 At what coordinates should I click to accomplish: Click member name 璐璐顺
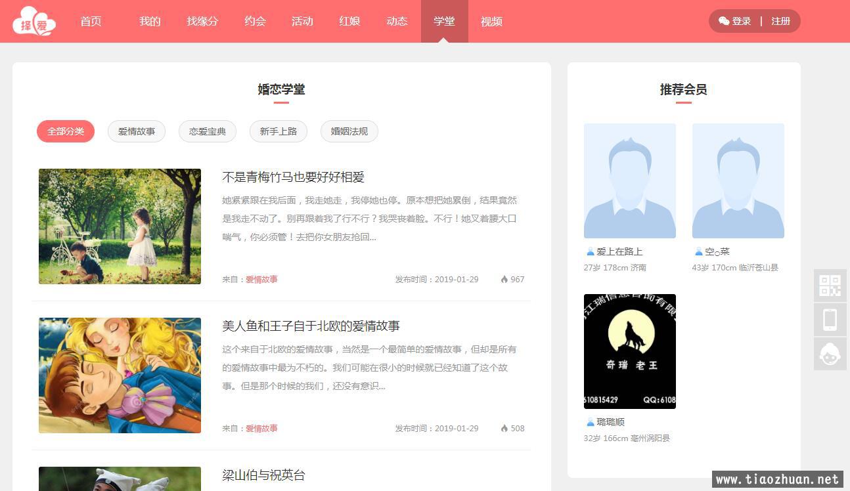click(610, 422)
